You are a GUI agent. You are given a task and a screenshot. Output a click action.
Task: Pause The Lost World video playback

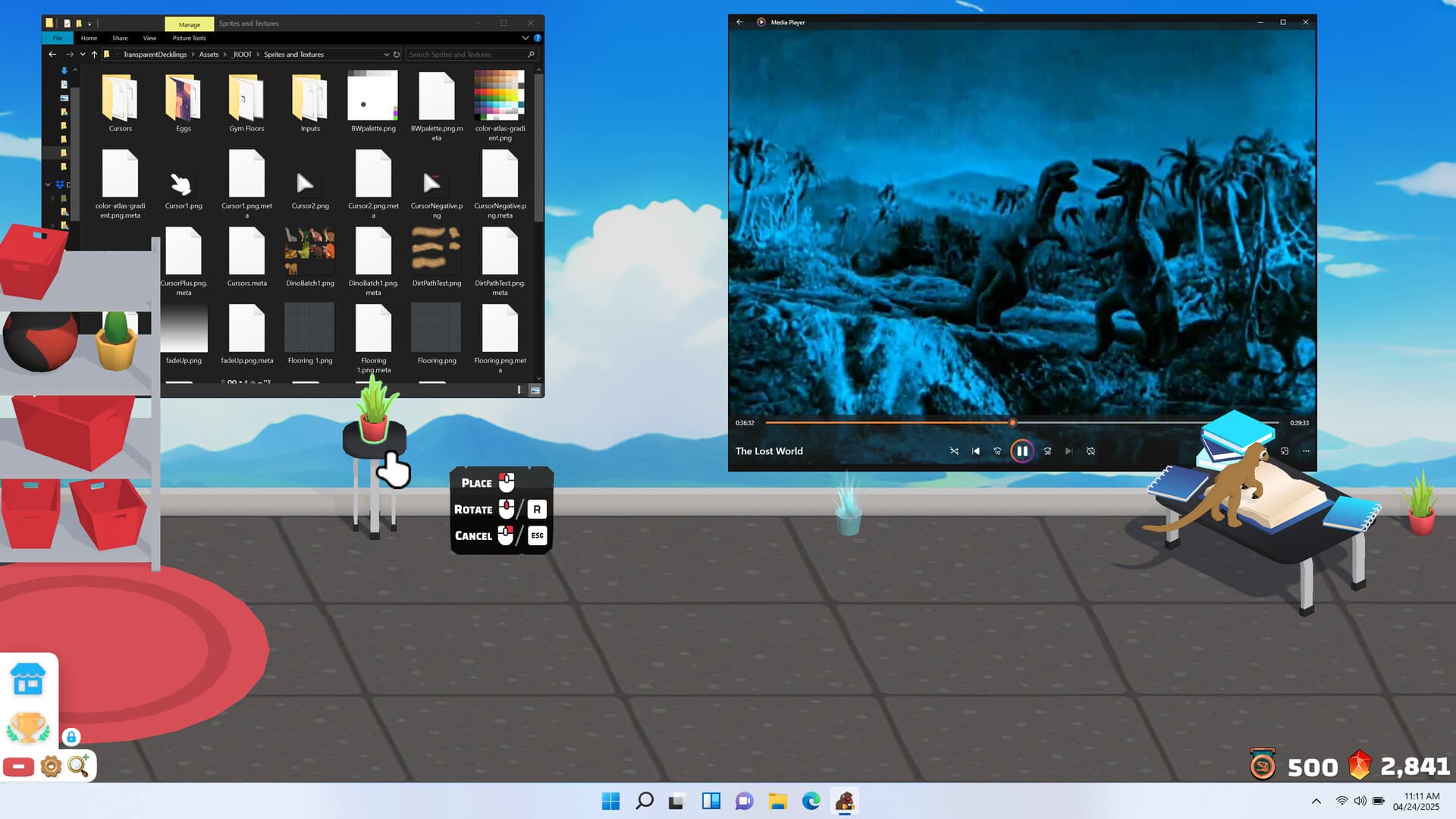(x=1022, y=450)
